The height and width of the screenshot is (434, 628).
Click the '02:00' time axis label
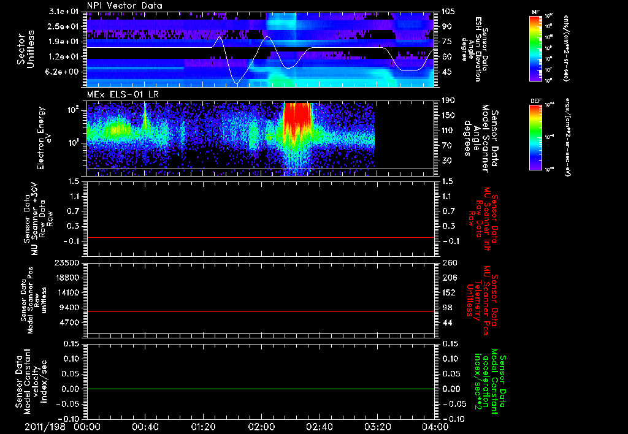[261, 427]
